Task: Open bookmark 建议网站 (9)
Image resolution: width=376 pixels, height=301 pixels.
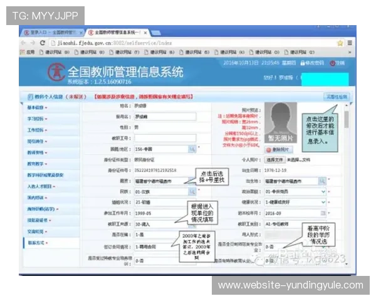Action: click(55, 52)
